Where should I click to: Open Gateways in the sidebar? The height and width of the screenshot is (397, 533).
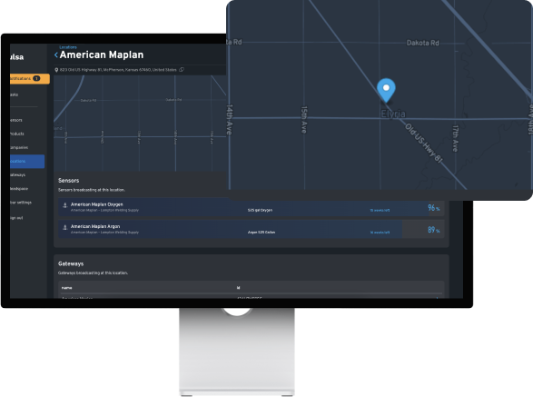coord(17,174)
